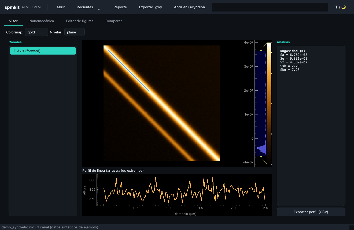Viewport: 354px width, 230px height.
Task: Generate a Reporte from the toolbar
Action: tap(120, 7)
